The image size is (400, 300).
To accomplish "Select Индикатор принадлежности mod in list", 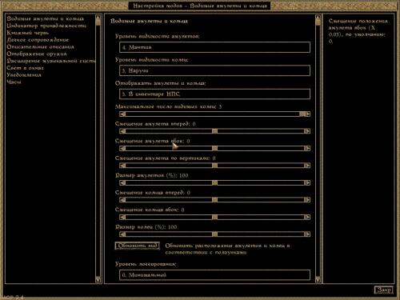I will 46,26.
